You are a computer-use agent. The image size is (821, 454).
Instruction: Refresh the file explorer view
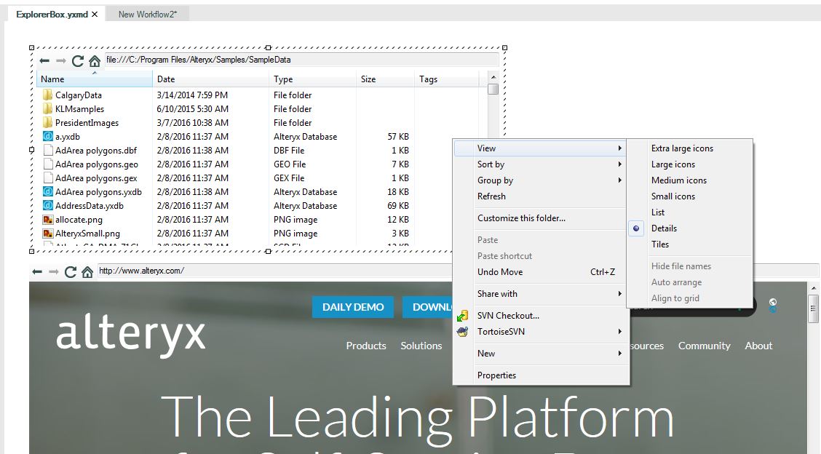coord(76,59)
